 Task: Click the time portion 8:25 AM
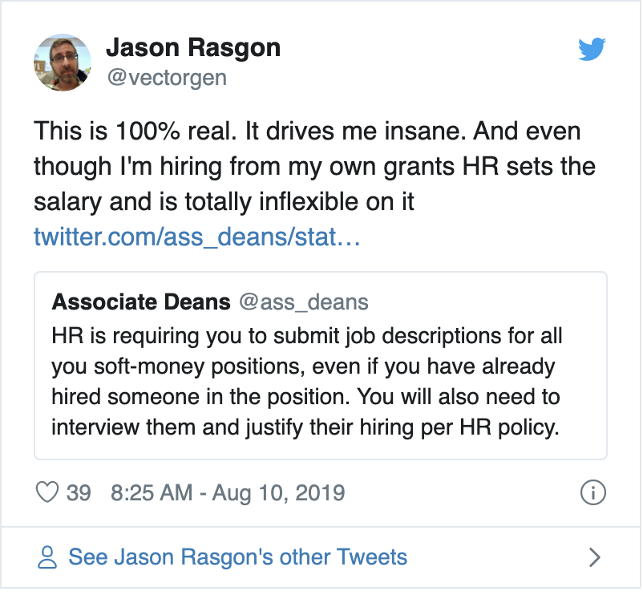[152, 492]
